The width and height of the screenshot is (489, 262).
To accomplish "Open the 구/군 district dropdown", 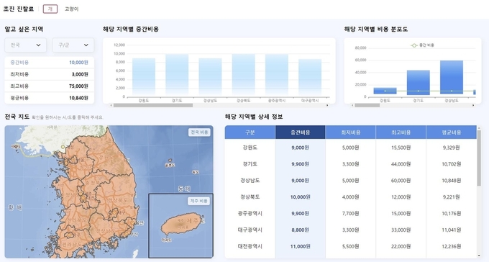I will (x=73, y=45).
